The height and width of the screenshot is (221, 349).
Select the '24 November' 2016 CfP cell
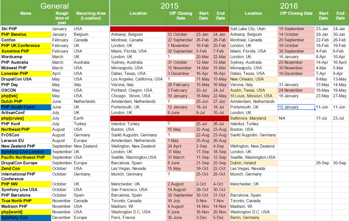click(296, 90)
